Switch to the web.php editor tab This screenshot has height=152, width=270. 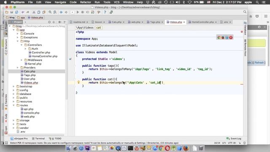tap(135, 22)
